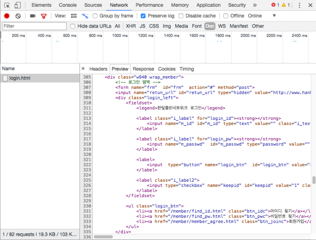Open the DevTools three-dot menu
This screenshot has height=240, width=316.
point(299,5)
